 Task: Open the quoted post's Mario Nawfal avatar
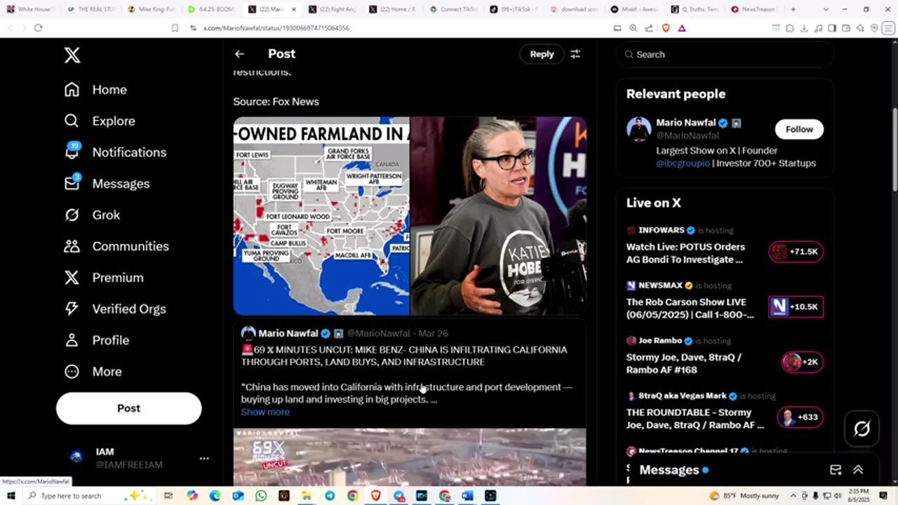coord(248,333)
